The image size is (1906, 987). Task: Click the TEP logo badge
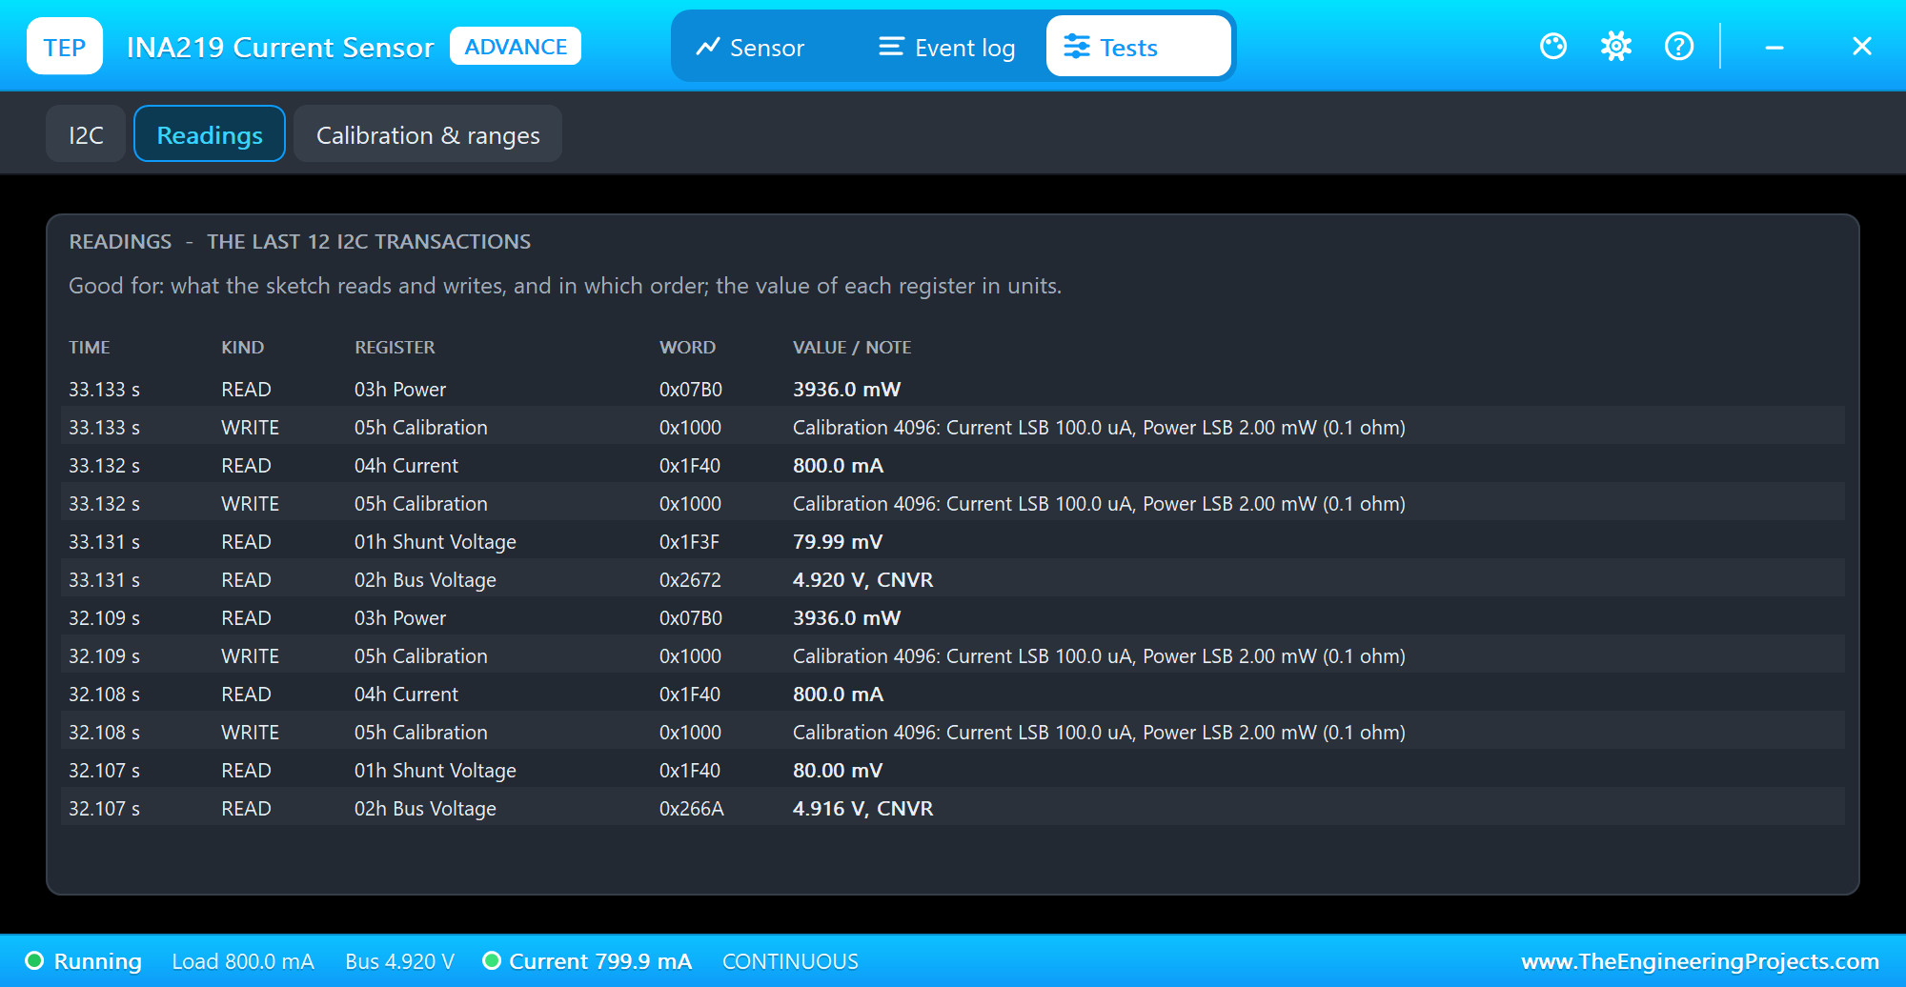click(x=65, y=46)
